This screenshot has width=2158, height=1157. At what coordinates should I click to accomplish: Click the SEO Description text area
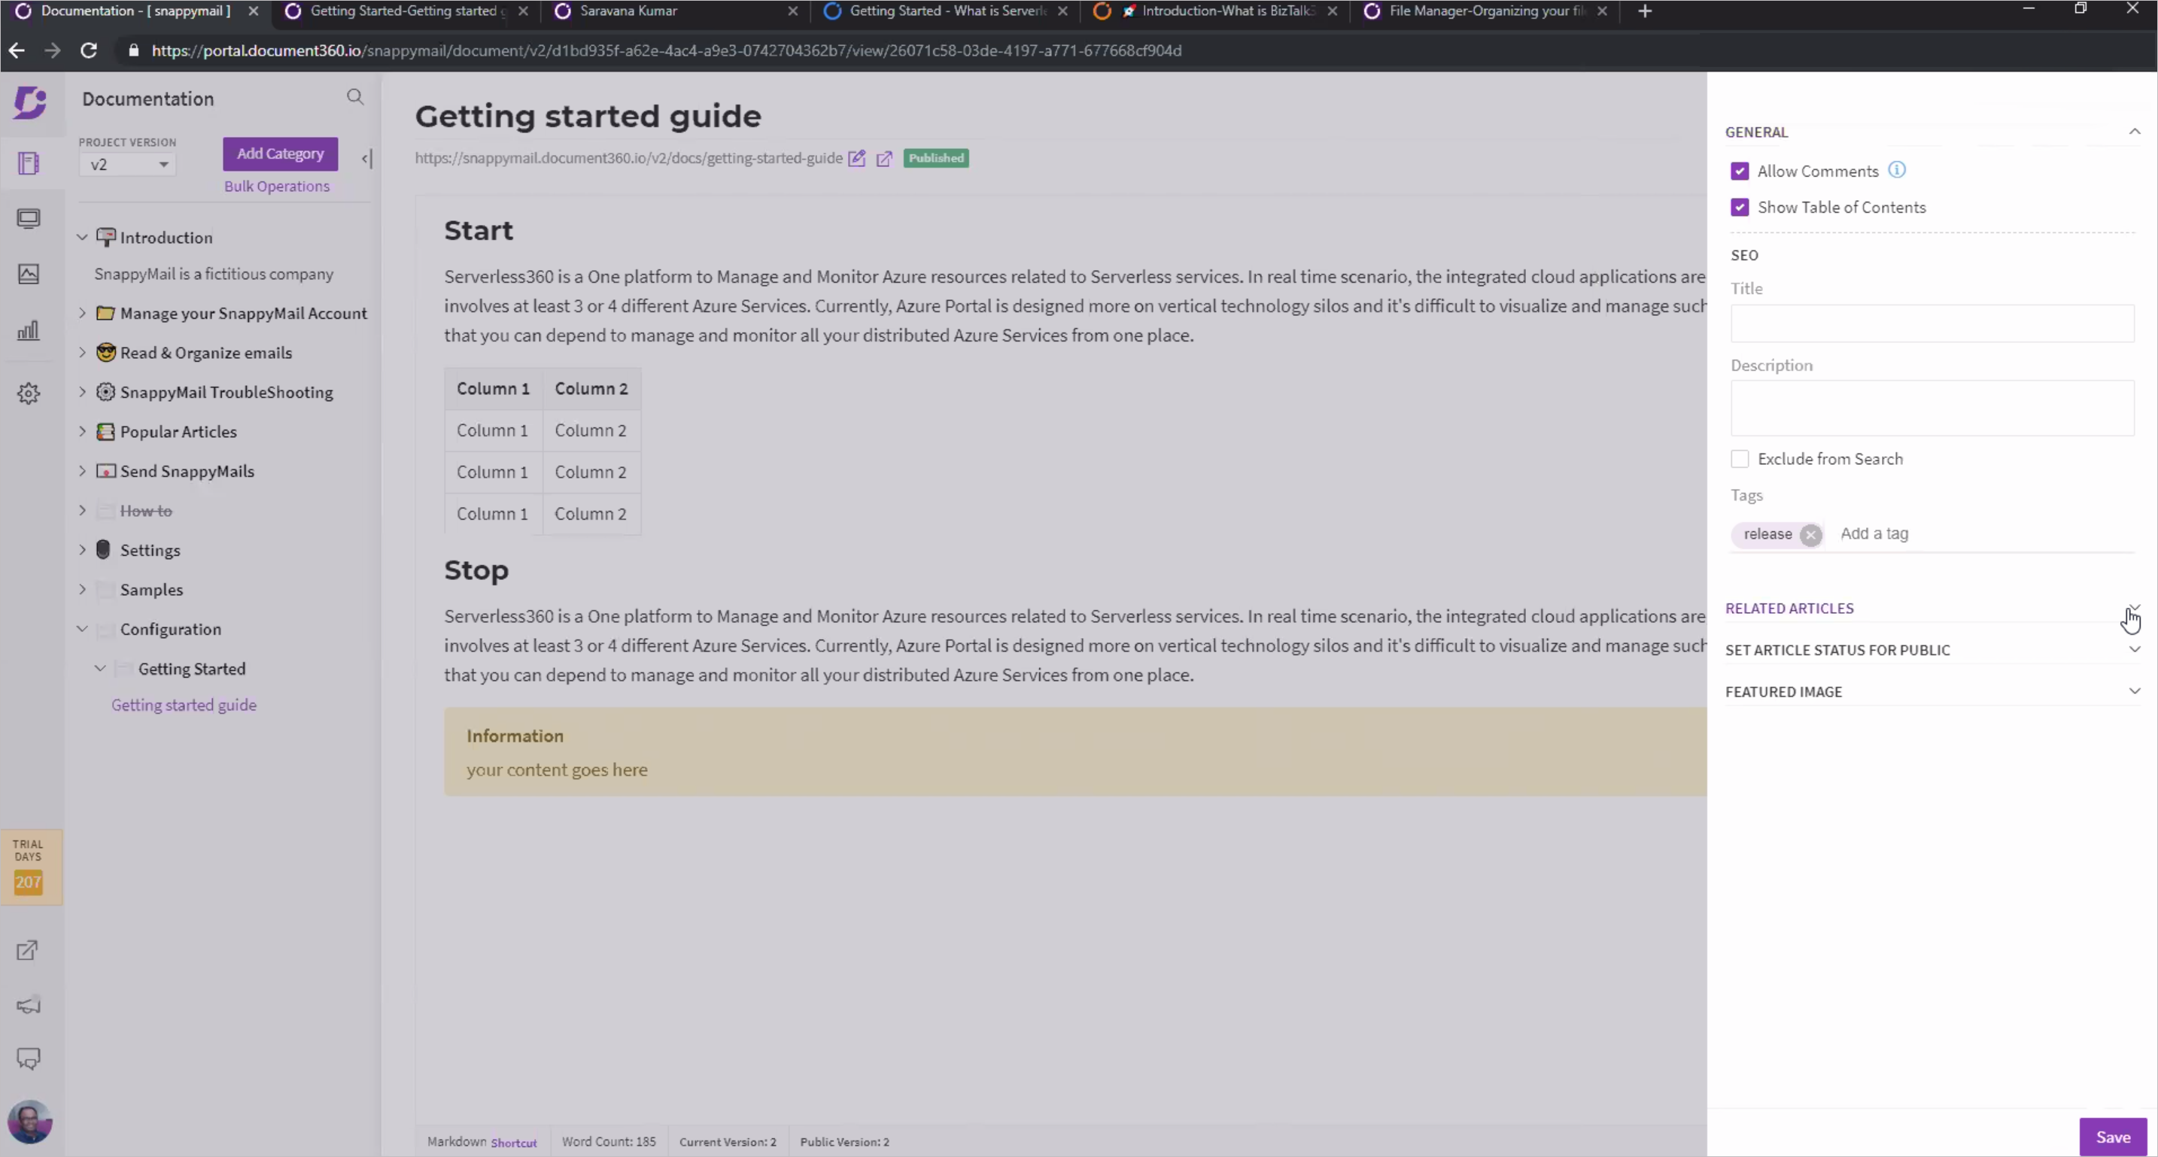coord(1932,408)
